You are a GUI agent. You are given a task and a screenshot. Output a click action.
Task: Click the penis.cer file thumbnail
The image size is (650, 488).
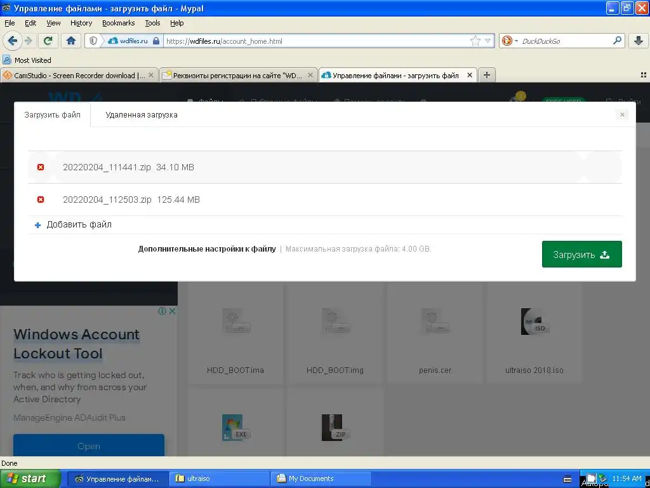pos(435,322)
